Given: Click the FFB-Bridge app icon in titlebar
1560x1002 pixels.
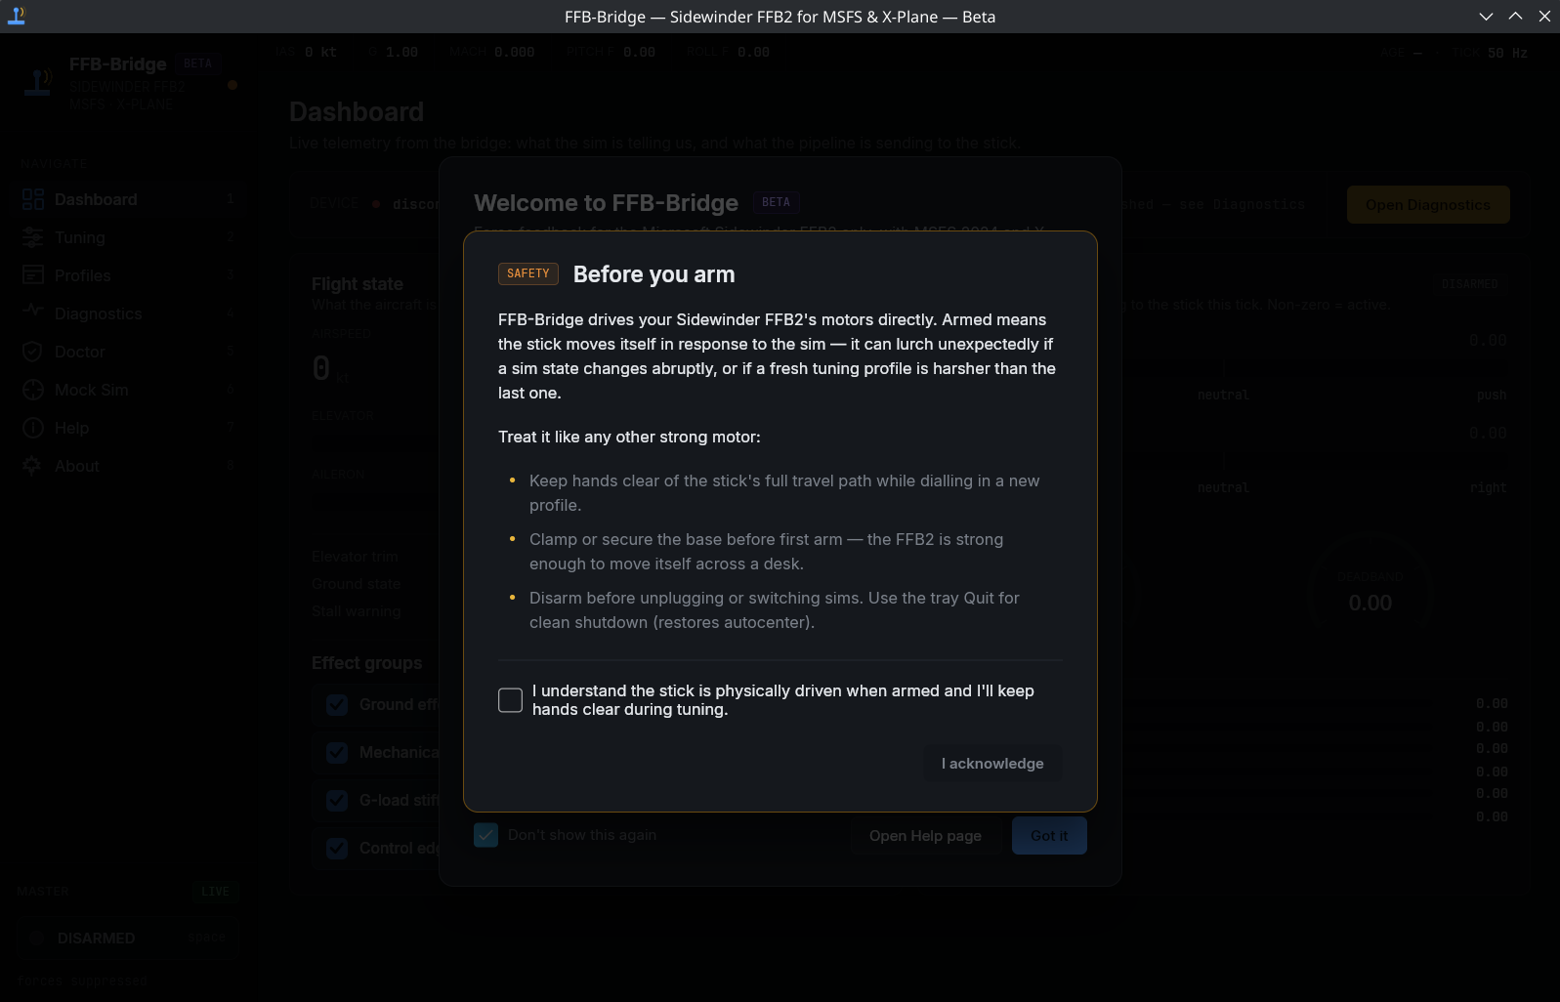Looking at the screenshot, I should pos(17,16).
